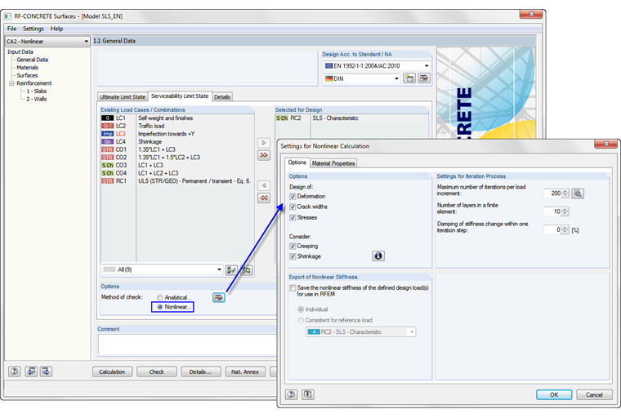Switch to the Serviceability Limit State tab
Image resolution: width=621 pixels, height=418 pixels.
(180, 96)
